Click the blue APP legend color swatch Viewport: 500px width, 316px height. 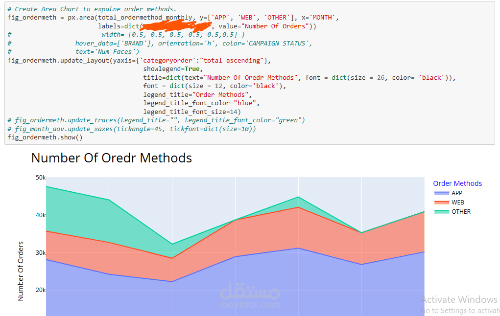443,193
